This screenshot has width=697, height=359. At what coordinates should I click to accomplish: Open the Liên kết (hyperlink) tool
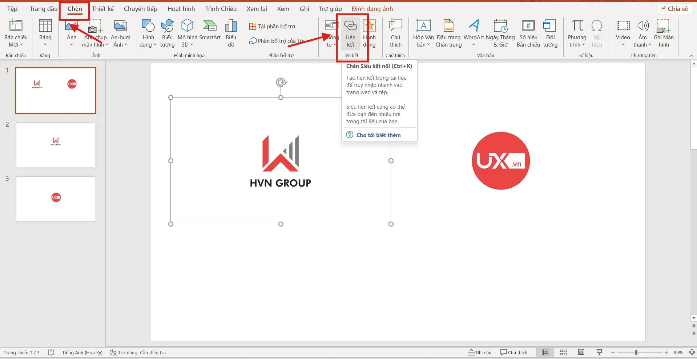(x=350, y=33)
